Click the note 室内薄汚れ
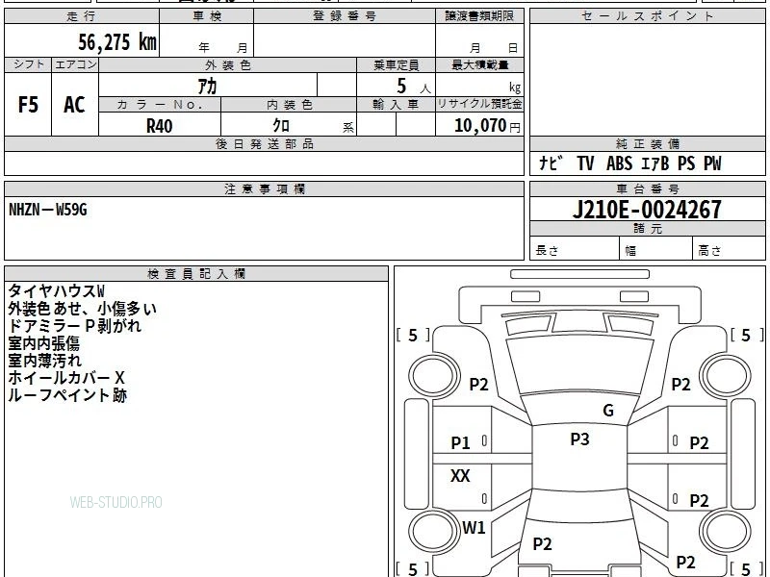This screenshot has width=770, height=577. coord(44,360)
